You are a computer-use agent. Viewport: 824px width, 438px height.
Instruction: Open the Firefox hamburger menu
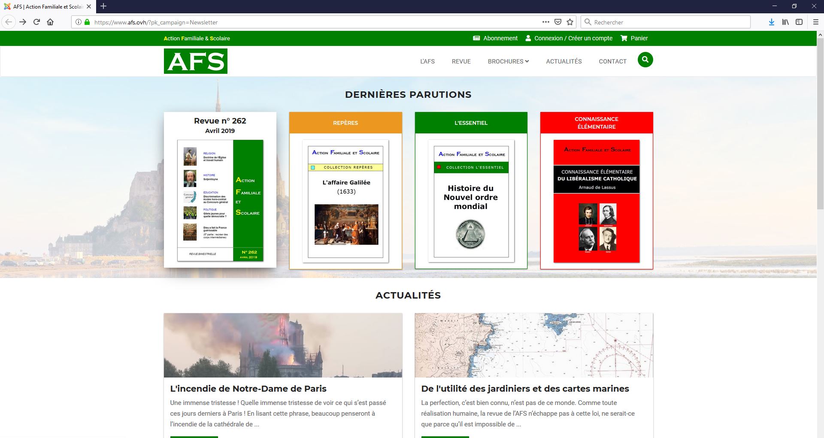click(x=816, y=22)
